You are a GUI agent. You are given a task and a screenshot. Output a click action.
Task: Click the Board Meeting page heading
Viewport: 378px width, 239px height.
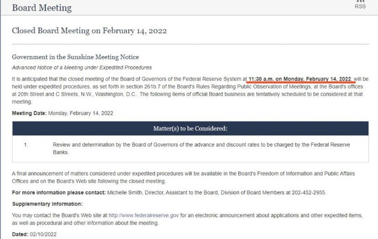[42, 8]
